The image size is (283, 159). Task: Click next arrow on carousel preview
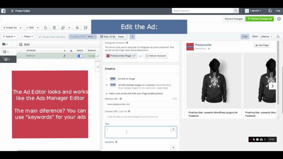[272, 86]
